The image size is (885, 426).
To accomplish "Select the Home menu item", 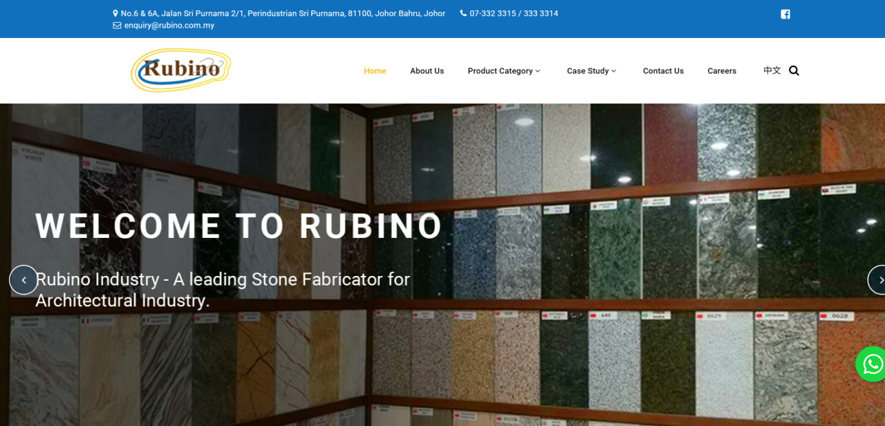I will [375, 71].
